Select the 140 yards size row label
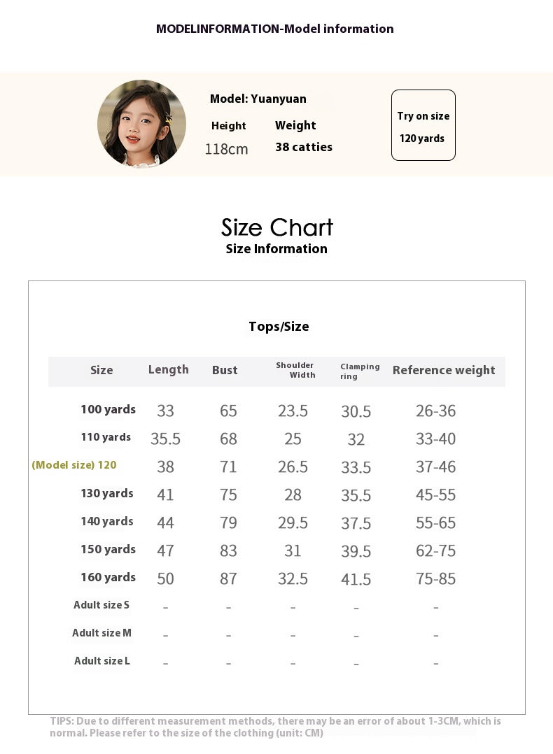This screenshot has width=553, height=754. click(x=106, y=522)
